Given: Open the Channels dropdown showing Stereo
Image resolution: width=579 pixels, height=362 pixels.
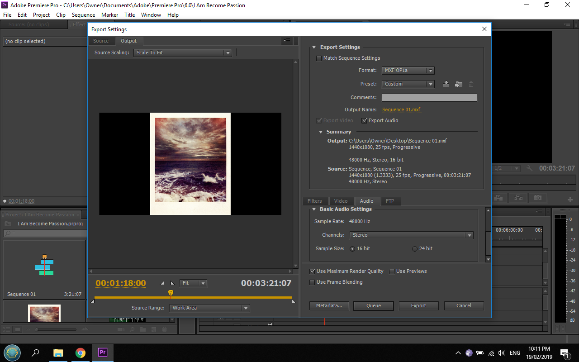Looking at the screenshot, I should click(411, 235).
